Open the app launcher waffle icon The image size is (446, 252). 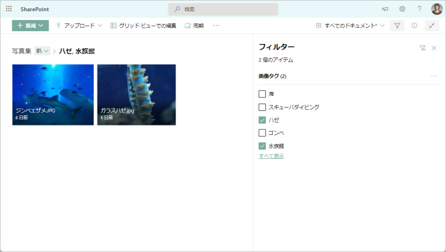tap(9, 9)
